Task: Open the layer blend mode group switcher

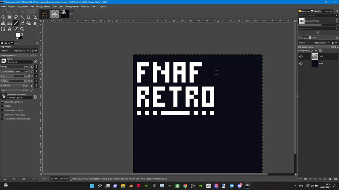Action: [334, 43]
